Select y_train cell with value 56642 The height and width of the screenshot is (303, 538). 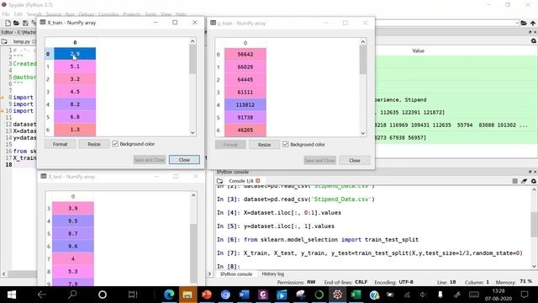click(x=245, y=54)
